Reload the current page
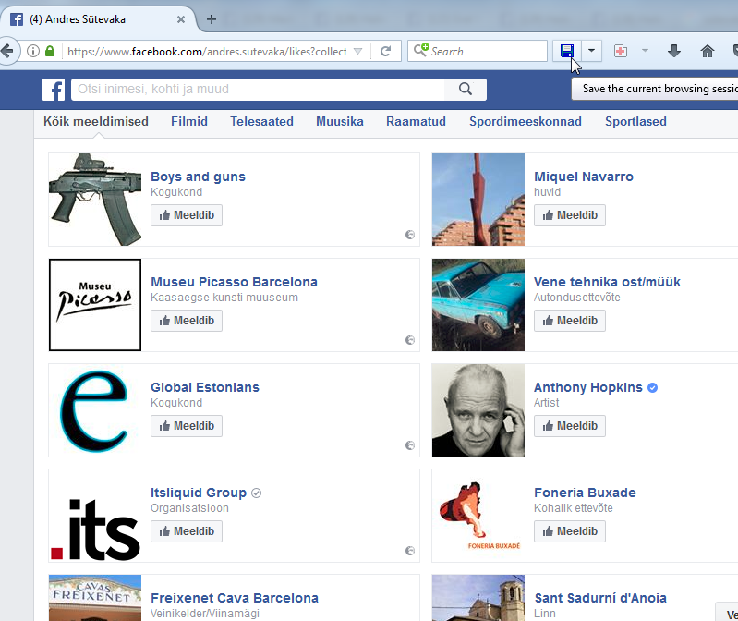This screenshot has width=738, height=621. coord(385,51)
